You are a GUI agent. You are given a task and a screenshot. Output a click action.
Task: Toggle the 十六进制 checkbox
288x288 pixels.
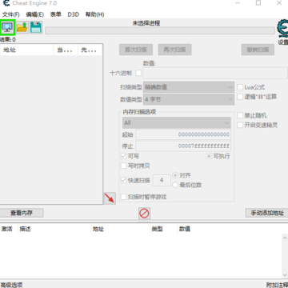pyautogui.click(x=138, y=73)
